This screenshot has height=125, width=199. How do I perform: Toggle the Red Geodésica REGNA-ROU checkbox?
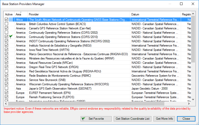(7, 71)
